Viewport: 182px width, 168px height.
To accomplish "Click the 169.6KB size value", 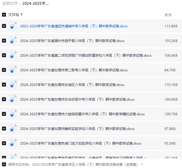I will pyautogui.click(x=171, y=100).
